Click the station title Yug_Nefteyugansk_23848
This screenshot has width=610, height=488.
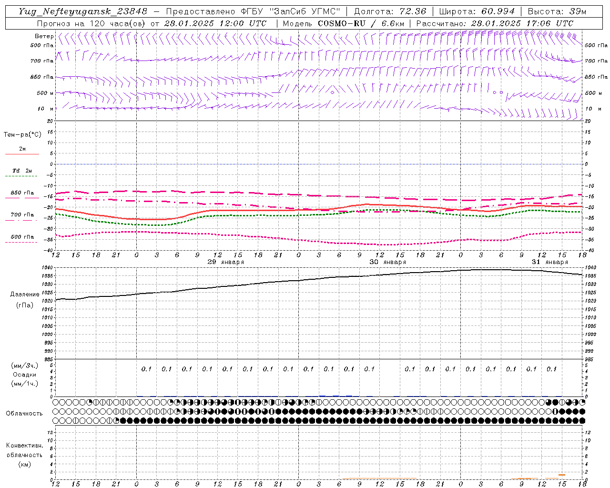click(x=83, y=11)
